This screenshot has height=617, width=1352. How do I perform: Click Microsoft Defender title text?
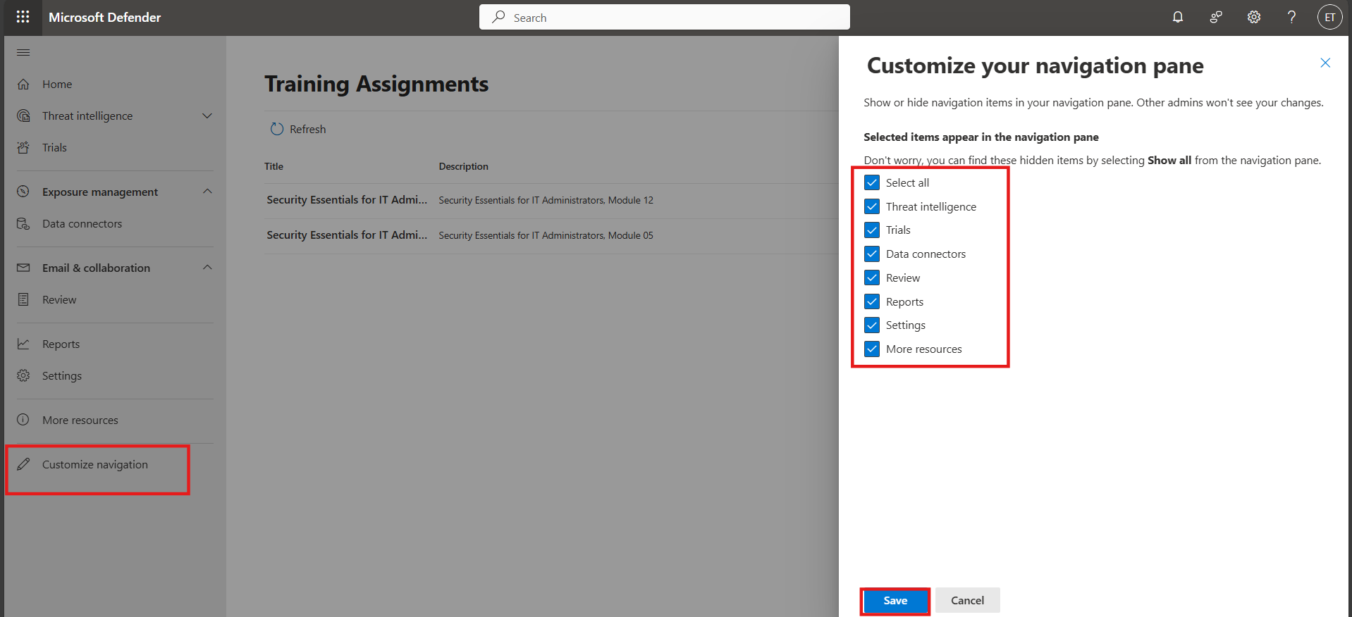coord(104,18)
